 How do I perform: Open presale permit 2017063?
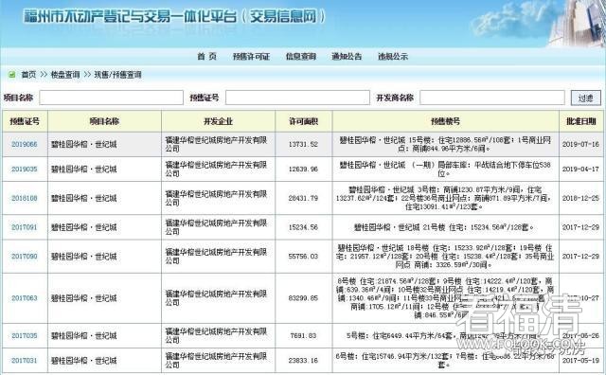(x=25, y=298)
